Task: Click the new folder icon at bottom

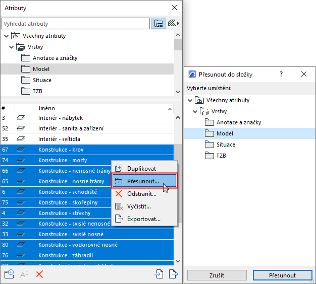Action: pyautogui.click(x=9, y=274)
